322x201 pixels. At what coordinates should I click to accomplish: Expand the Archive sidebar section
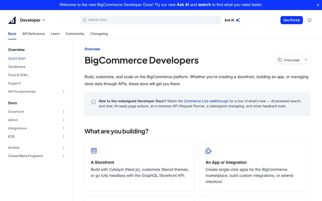coord(64,147)
